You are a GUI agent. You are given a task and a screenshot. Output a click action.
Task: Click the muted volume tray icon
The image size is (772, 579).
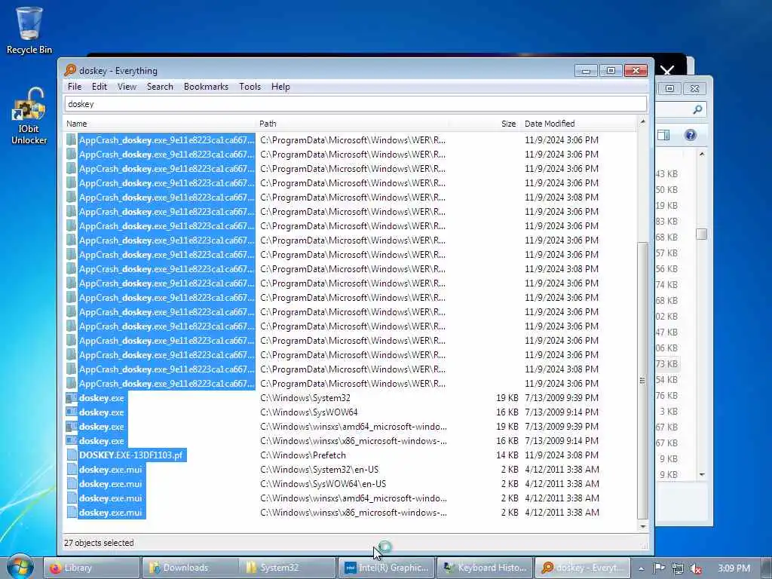[x=696, y=568]
